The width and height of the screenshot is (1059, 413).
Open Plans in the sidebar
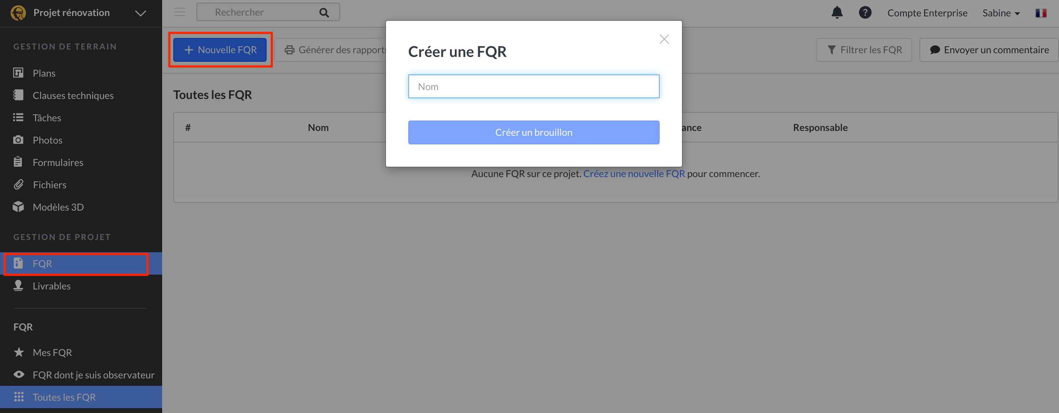[x=81, y=73]
